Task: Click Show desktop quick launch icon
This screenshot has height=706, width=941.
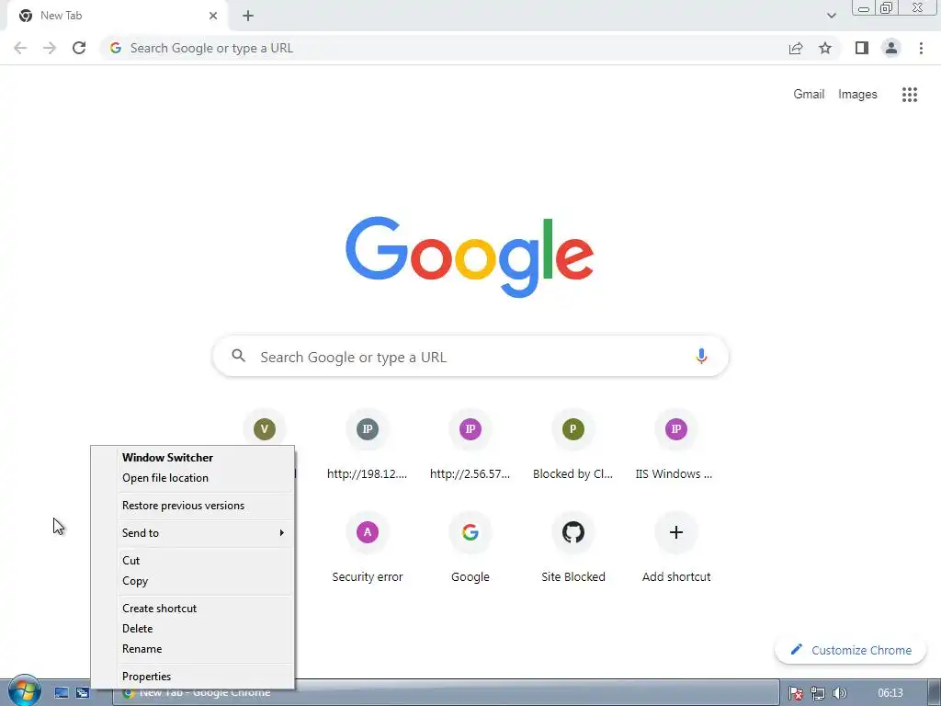Action: click(62, 693)
